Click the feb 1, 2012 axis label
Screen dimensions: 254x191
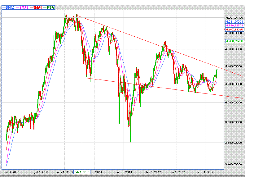tap(154, 172)
